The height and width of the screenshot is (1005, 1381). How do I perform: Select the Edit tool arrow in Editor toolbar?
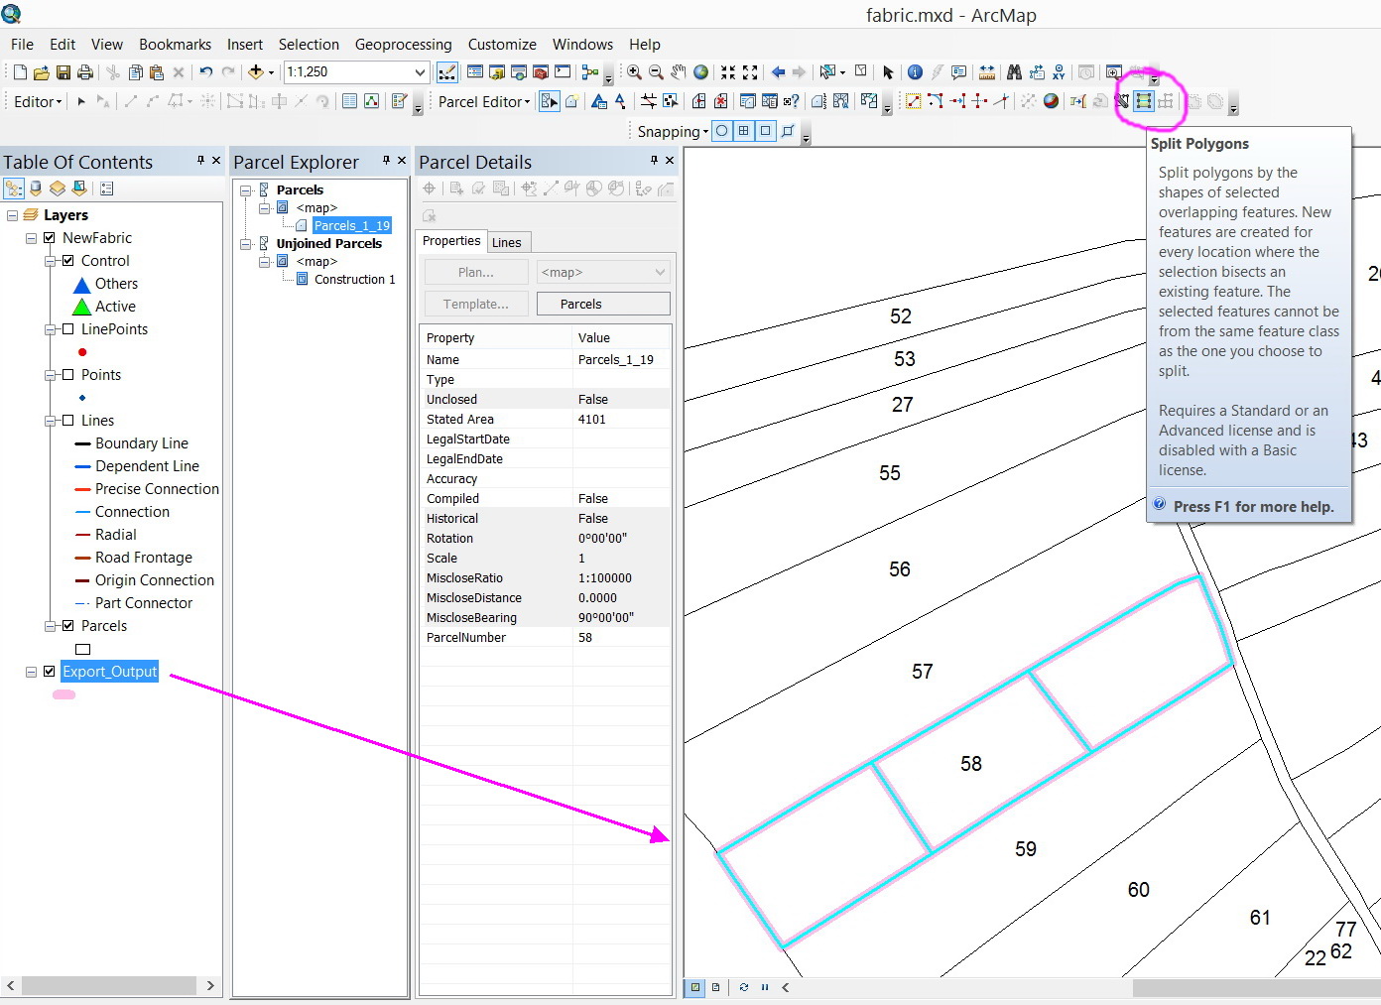coord(81,101)
